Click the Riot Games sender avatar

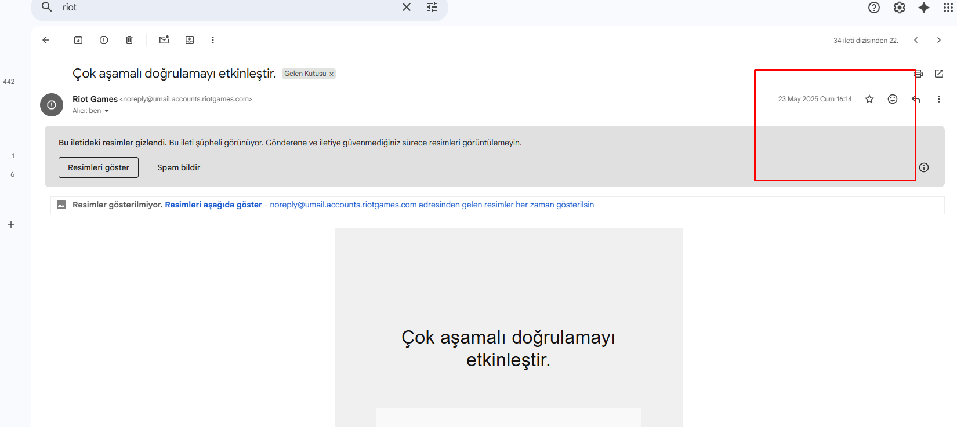tap(52, 105)
